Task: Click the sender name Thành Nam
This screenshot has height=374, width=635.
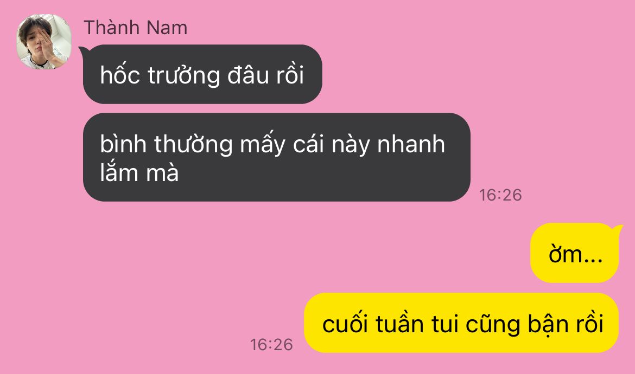Action: pyautogui.click(x=136, y=28)
